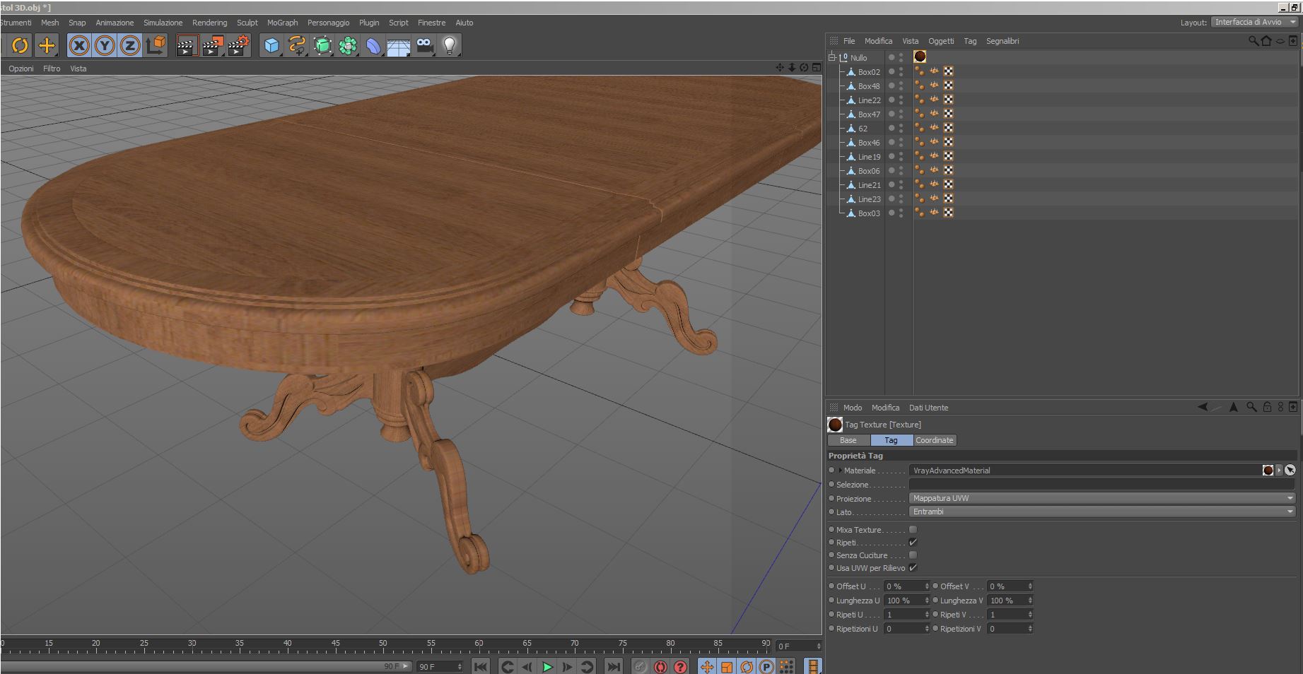The width and height of the screenshot is (1303, 674).
Task: Enable the Senza Cuciture checkbox
Action: (913, 555)
